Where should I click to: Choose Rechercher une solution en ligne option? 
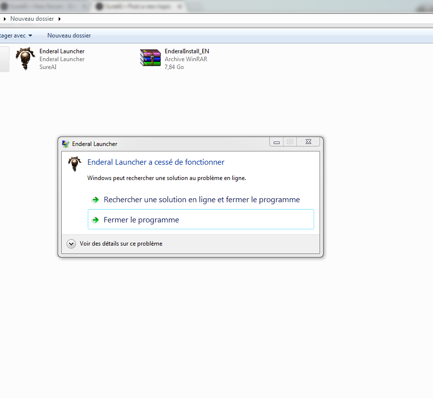coord(201,200)
